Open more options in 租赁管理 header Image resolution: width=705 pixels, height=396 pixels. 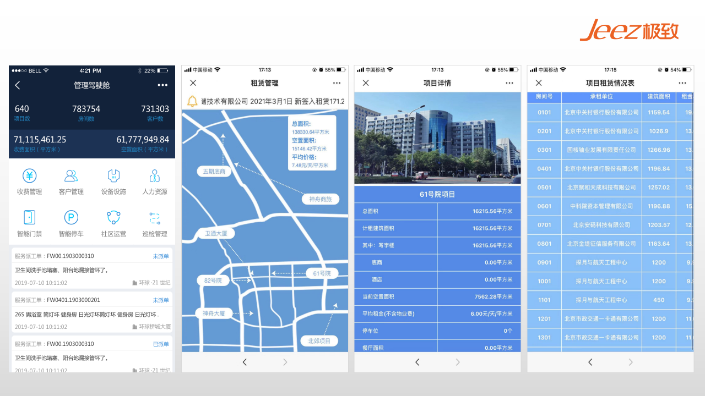337,83
